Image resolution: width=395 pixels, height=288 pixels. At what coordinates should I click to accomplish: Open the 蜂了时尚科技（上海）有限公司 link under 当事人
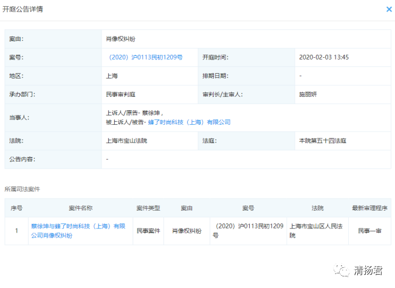(189, 122)
